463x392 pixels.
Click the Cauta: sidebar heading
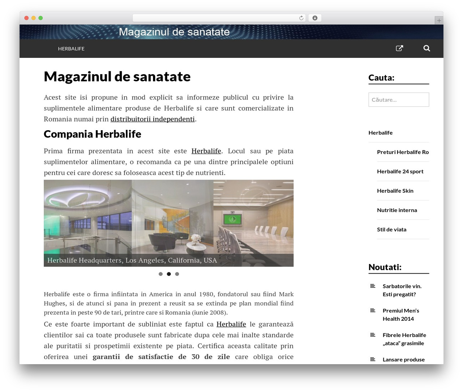(x=381, y=78)
